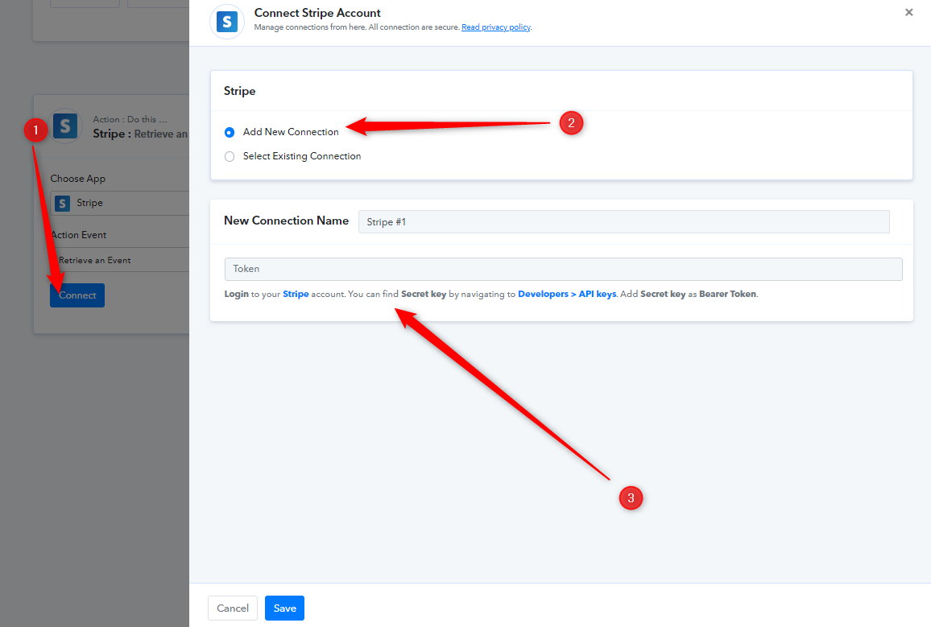Click the Stripe icon in the background action header
931x627 pixels.
click(64, 126)
